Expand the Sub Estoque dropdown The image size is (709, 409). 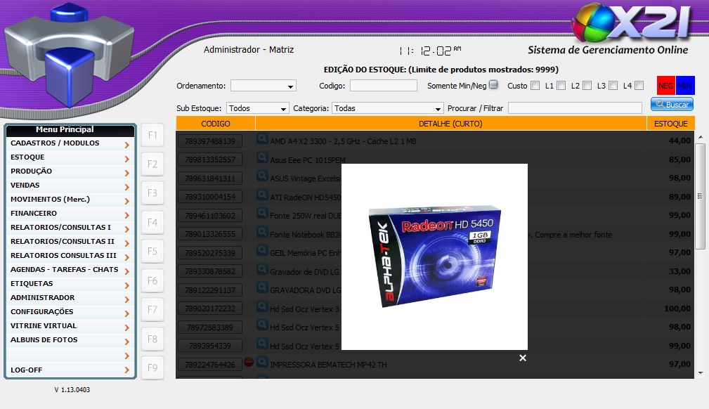tap(258, 108)
